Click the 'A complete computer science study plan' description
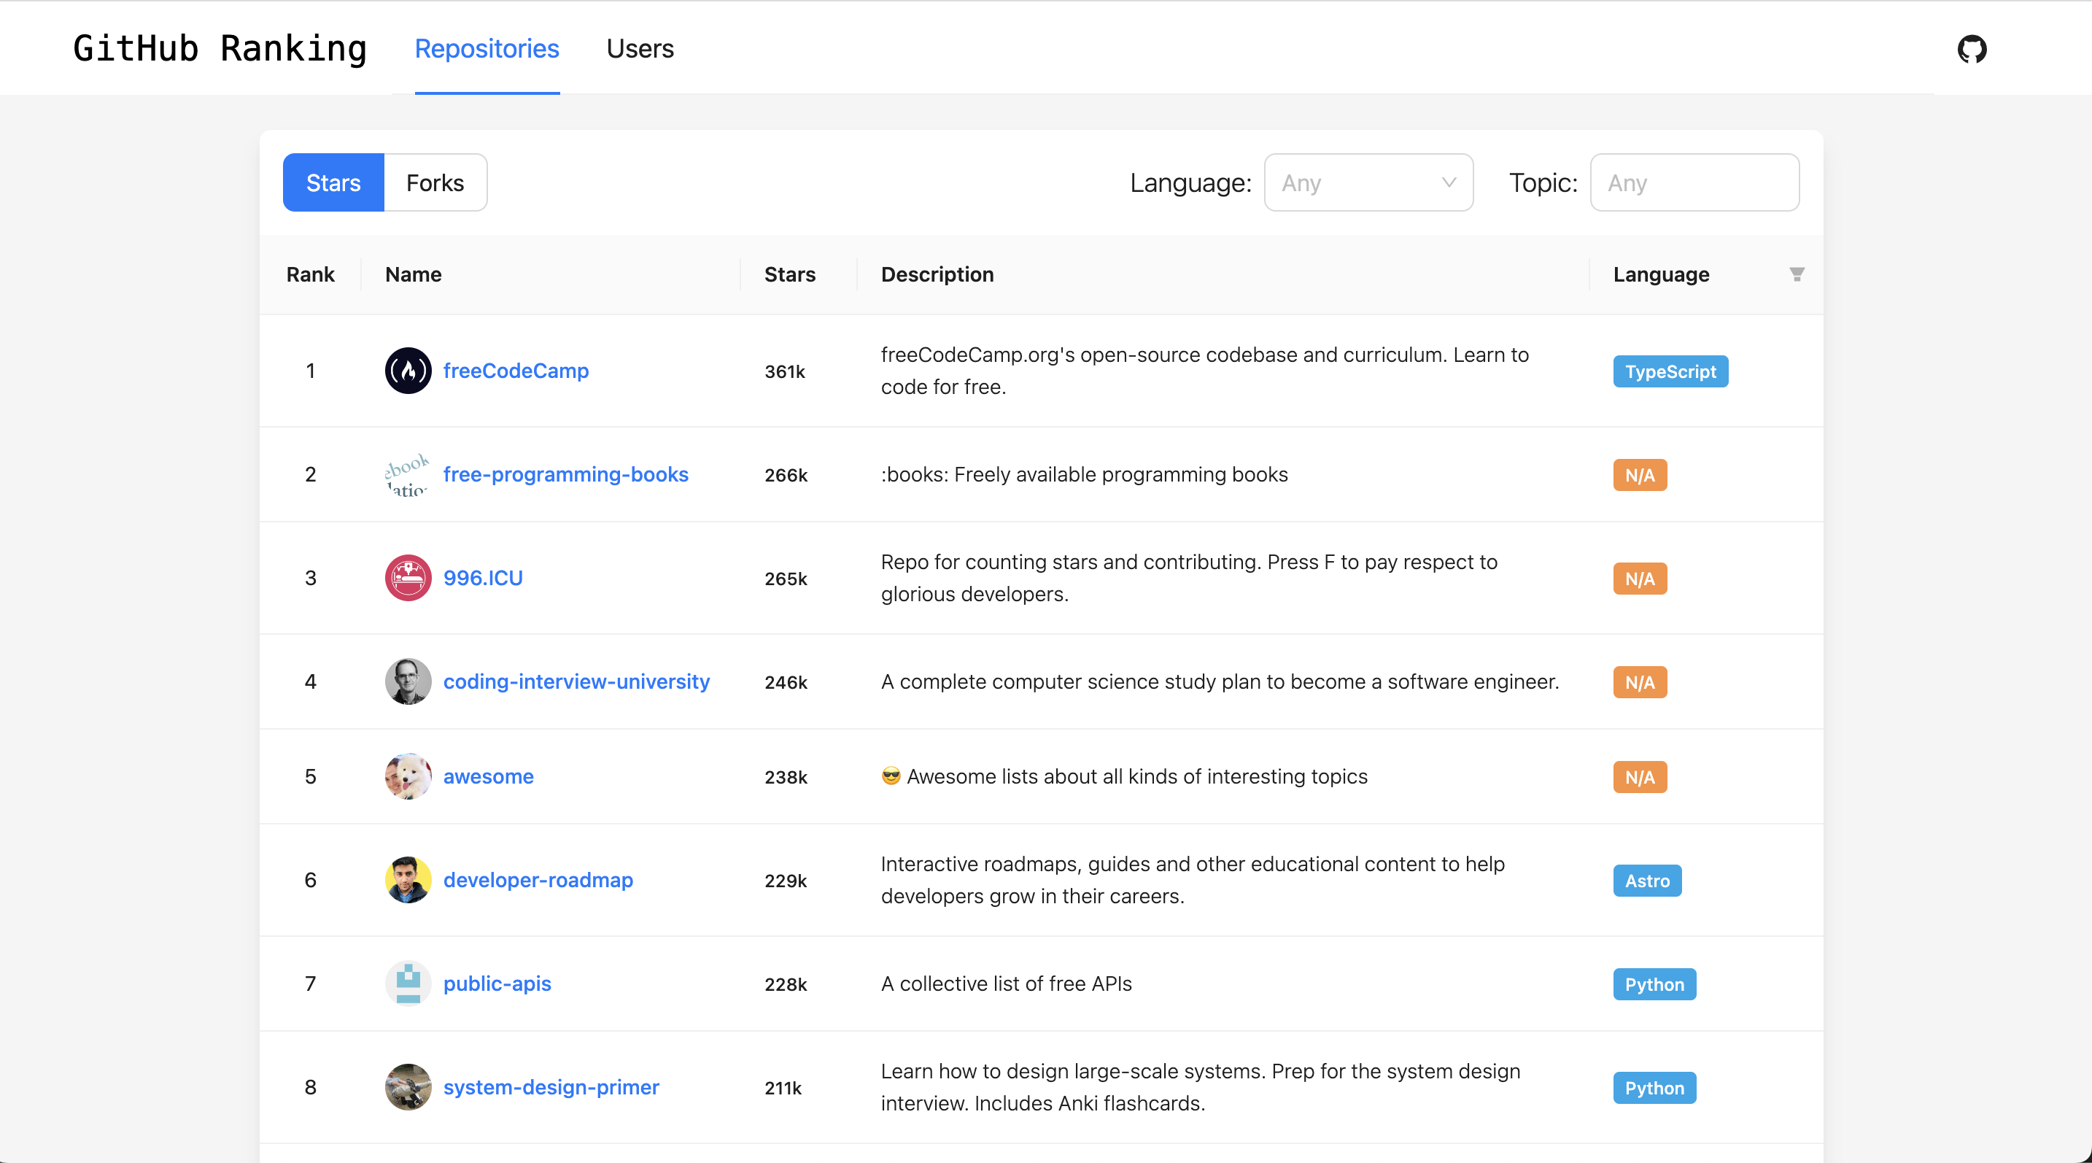Screen dimensions: 2092x1163 pyautogui.click(x=1220, y=681)
